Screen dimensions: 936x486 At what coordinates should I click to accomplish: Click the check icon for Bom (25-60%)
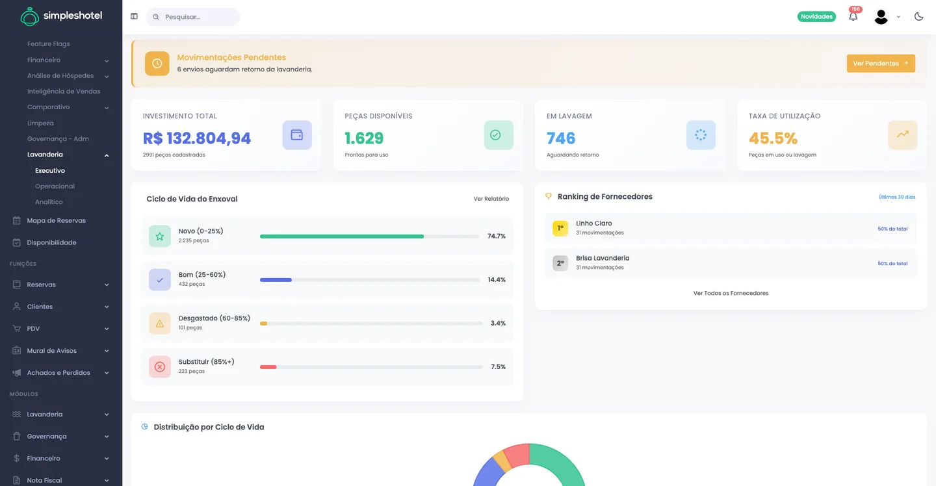click(160, 280)
